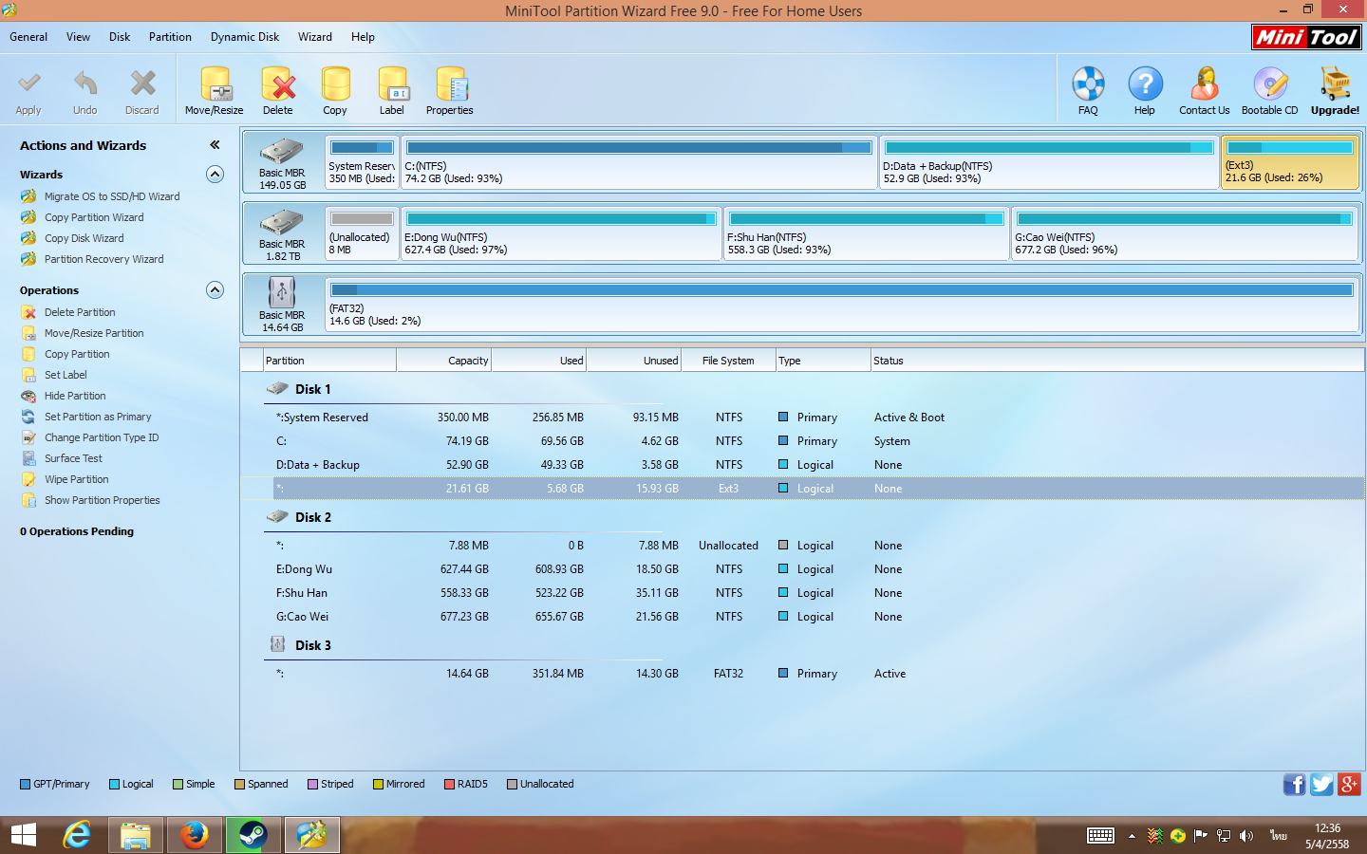Click the Help question mark icon

click(1145, 84)
